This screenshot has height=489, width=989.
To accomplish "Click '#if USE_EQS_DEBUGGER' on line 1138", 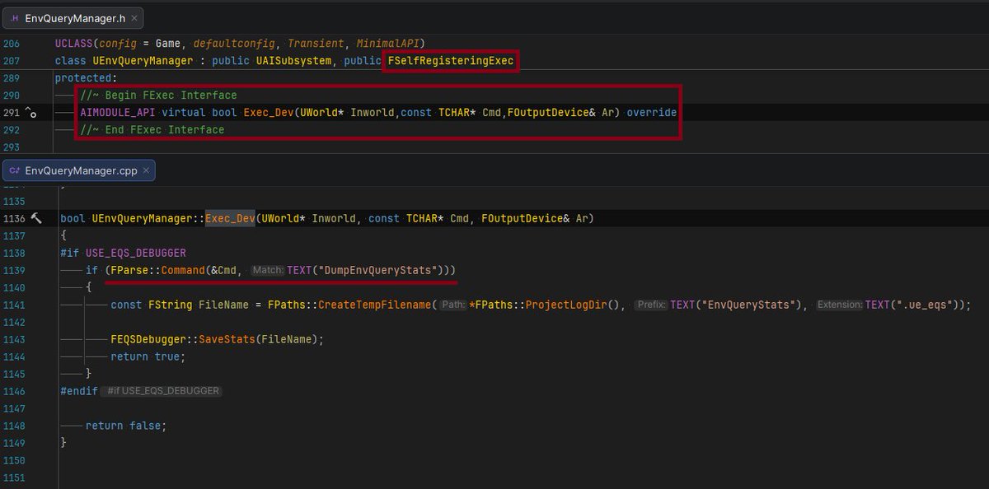I will pyautogui.click(x=123, y=253).
